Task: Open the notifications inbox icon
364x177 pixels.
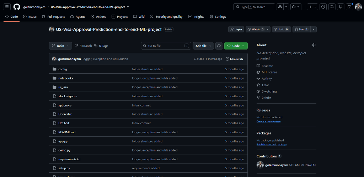Action: pos(349,7)
